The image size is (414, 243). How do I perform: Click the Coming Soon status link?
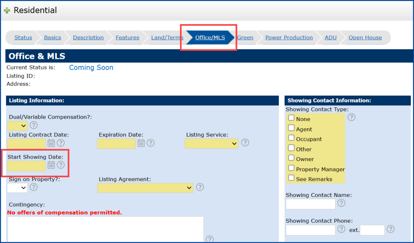[x=91, y=67]
